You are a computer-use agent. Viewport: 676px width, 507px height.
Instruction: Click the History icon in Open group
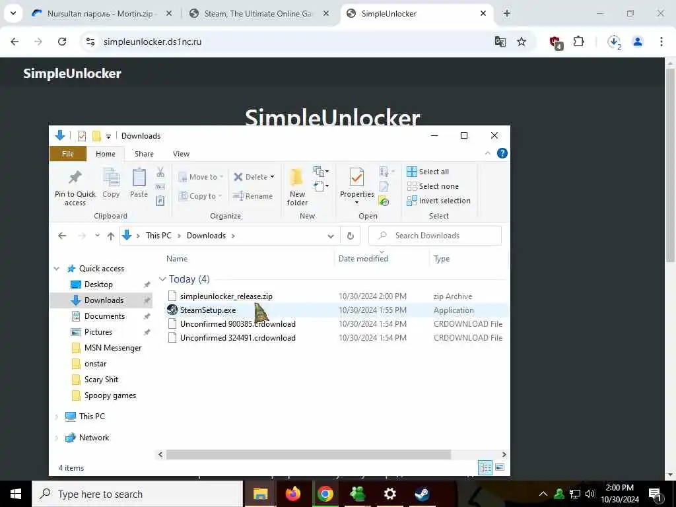384,201
